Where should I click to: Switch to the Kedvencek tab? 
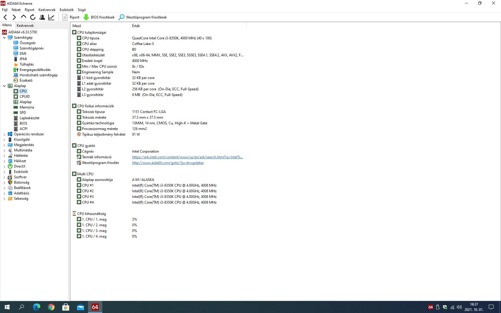pos(25,26)
